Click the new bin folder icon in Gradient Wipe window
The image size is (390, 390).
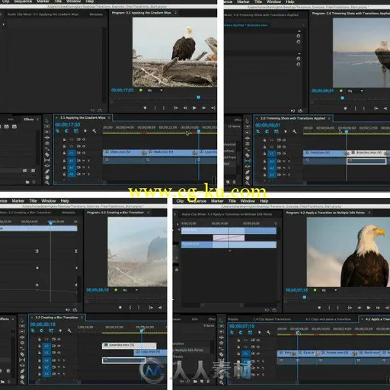coord(27,182)
